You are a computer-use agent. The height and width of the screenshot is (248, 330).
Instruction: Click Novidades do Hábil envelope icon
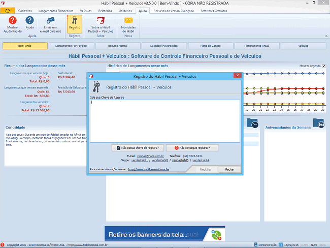coord(128,20)
